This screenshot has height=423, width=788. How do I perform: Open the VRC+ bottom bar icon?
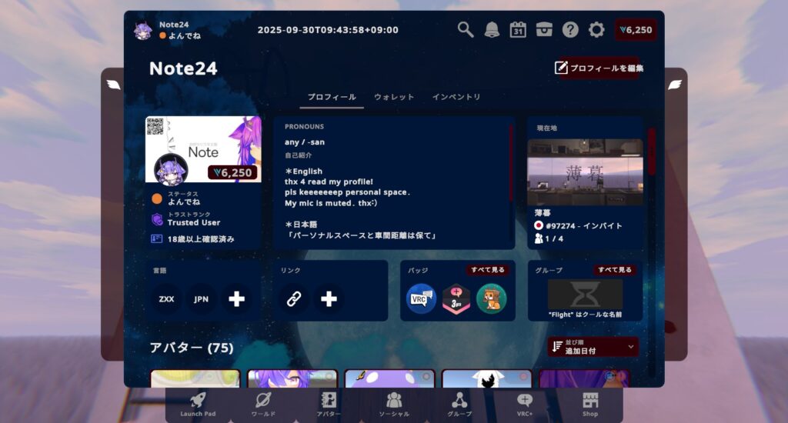click(x=525, y=404)
